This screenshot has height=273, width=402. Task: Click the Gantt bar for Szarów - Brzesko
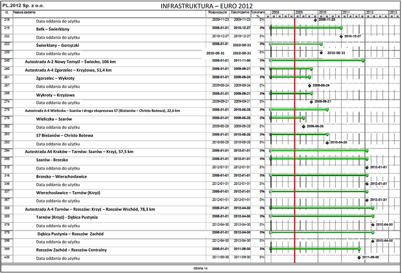pyautogui.click(x=319, y=159)
